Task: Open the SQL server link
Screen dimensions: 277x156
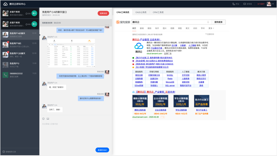Action: [x=170, y=86]
